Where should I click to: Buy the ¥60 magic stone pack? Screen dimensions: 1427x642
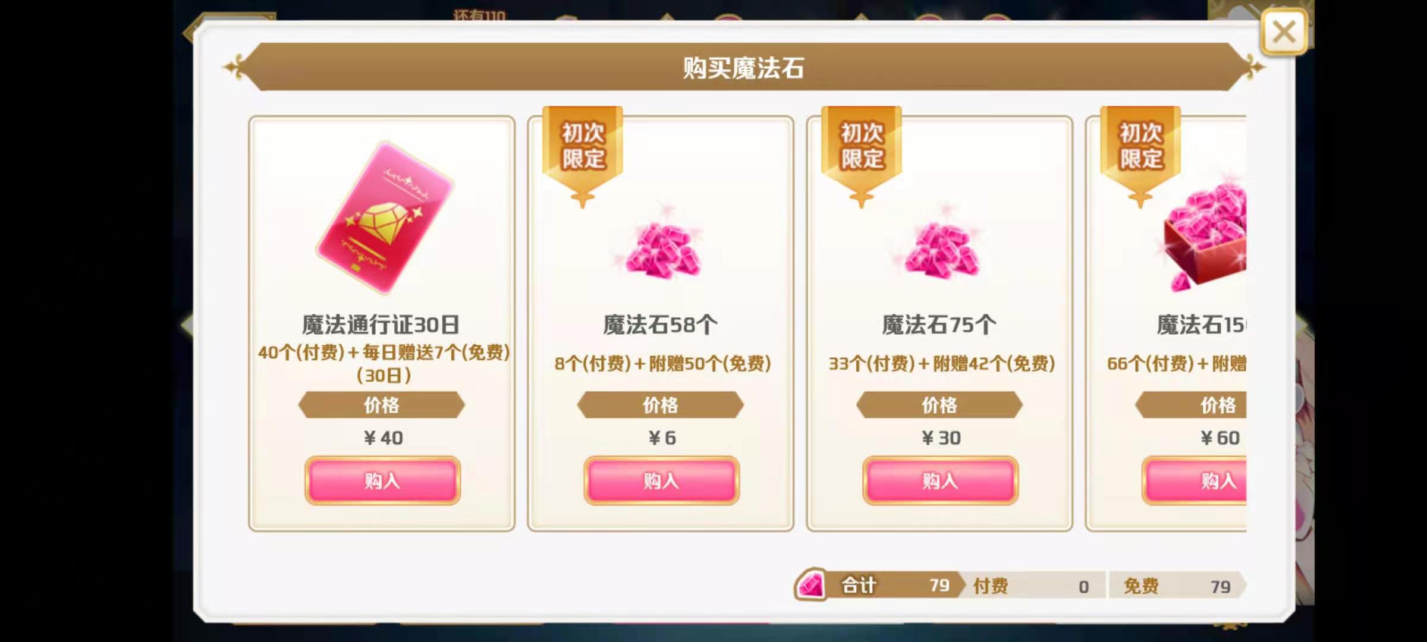click(1194, 480)
